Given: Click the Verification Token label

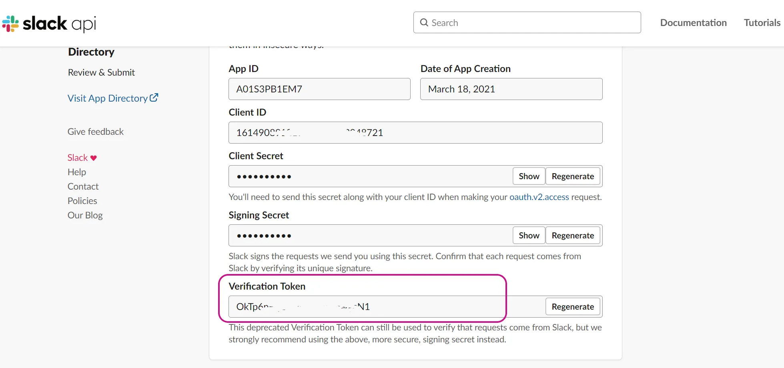Looking at the screenshot, I should tap(267, 286).
